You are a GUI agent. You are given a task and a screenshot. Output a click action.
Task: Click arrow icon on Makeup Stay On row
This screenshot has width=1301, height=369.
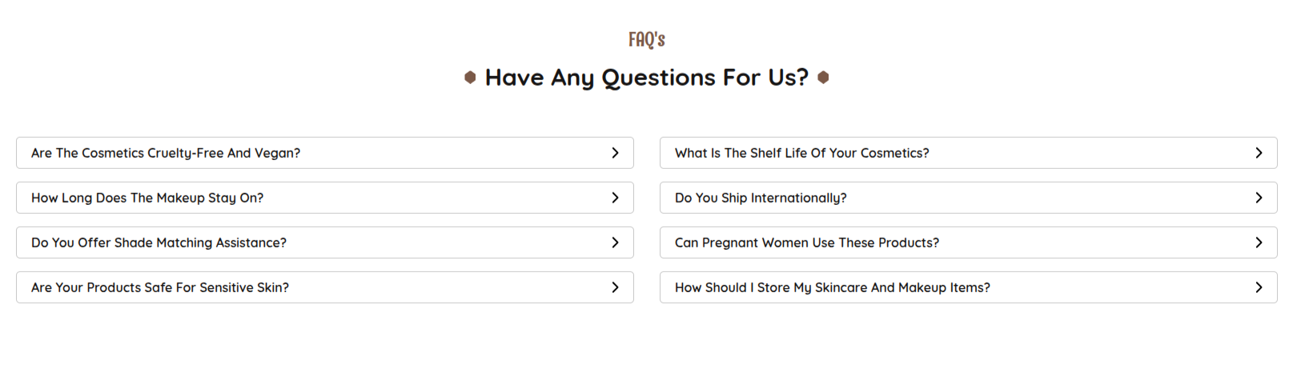pos(615,198)
